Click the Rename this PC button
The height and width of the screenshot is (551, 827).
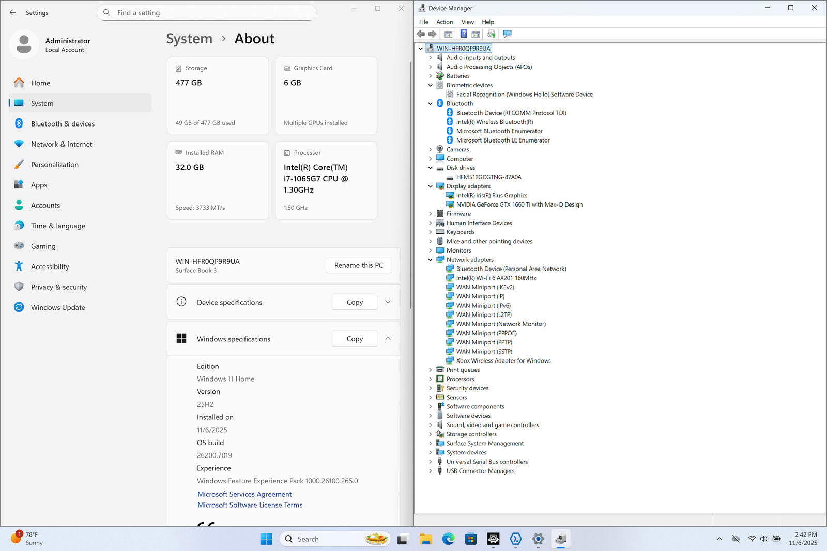(x=358, y=265)
